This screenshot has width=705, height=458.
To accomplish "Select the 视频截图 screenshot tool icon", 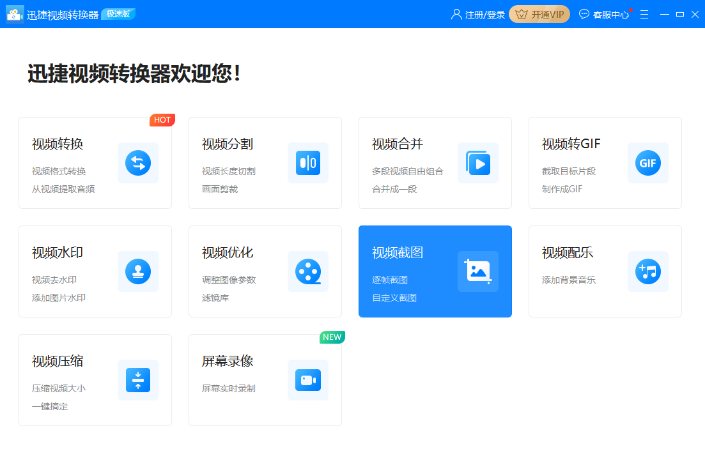I will pos(477,271).
